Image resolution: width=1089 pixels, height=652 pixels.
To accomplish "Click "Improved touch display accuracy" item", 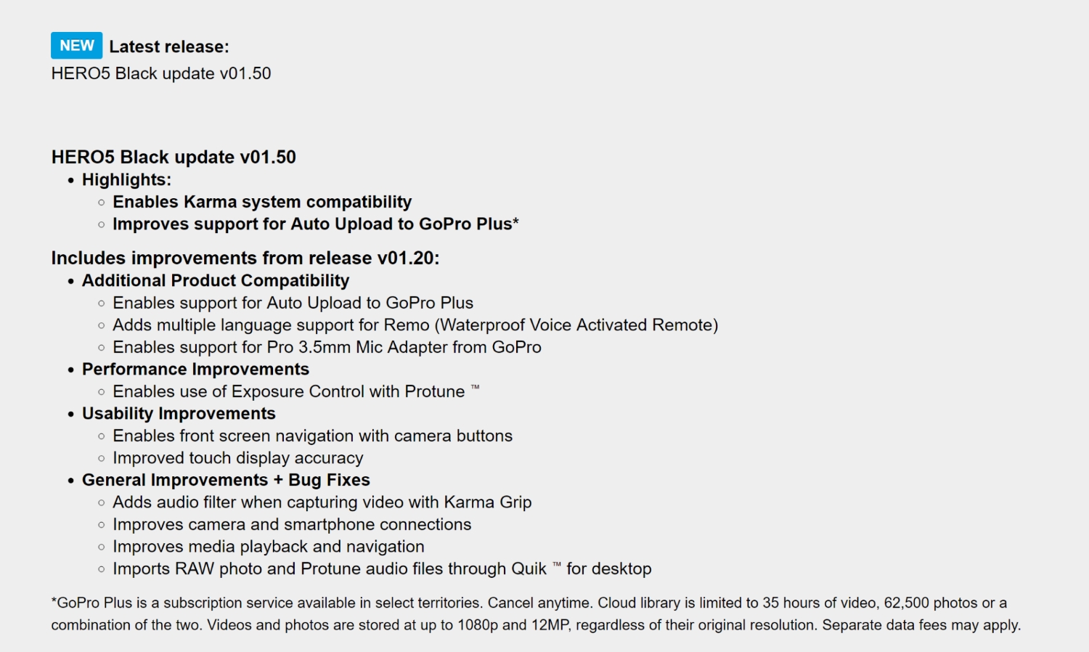I will pyautogui.click(x=237, y=458).
